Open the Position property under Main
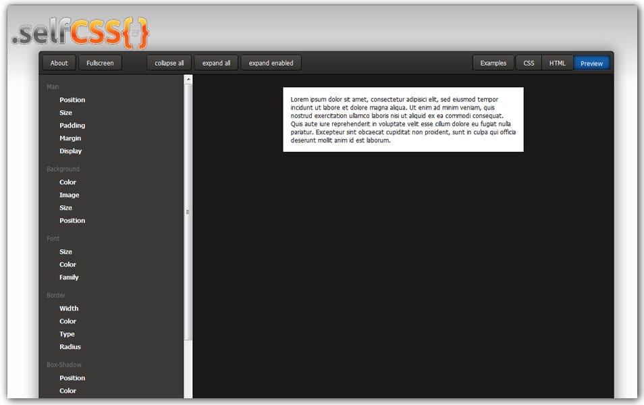 pyautogui.click(x=73, y=99)
